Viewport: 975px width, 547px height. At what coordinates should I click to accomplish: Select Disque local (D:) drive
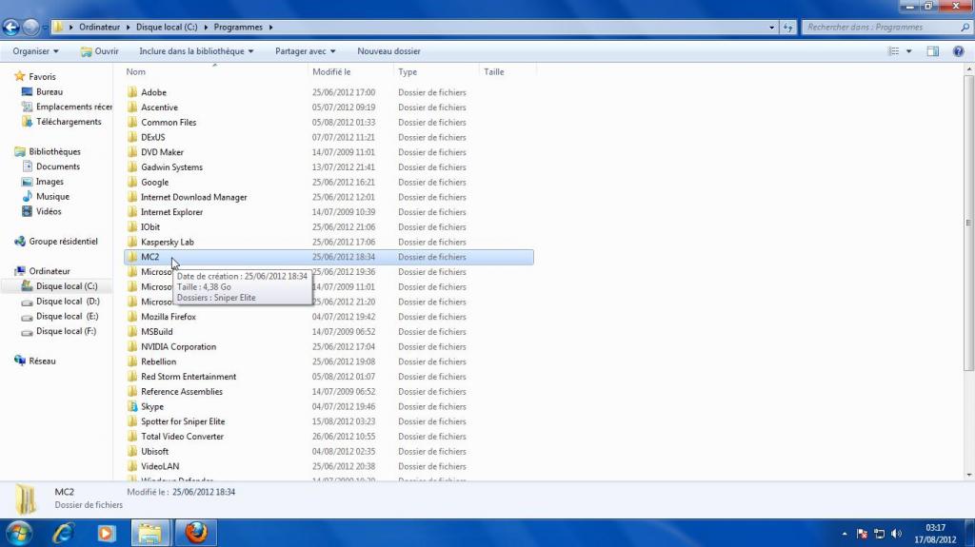pyautogui.click(x=68, y=302)
